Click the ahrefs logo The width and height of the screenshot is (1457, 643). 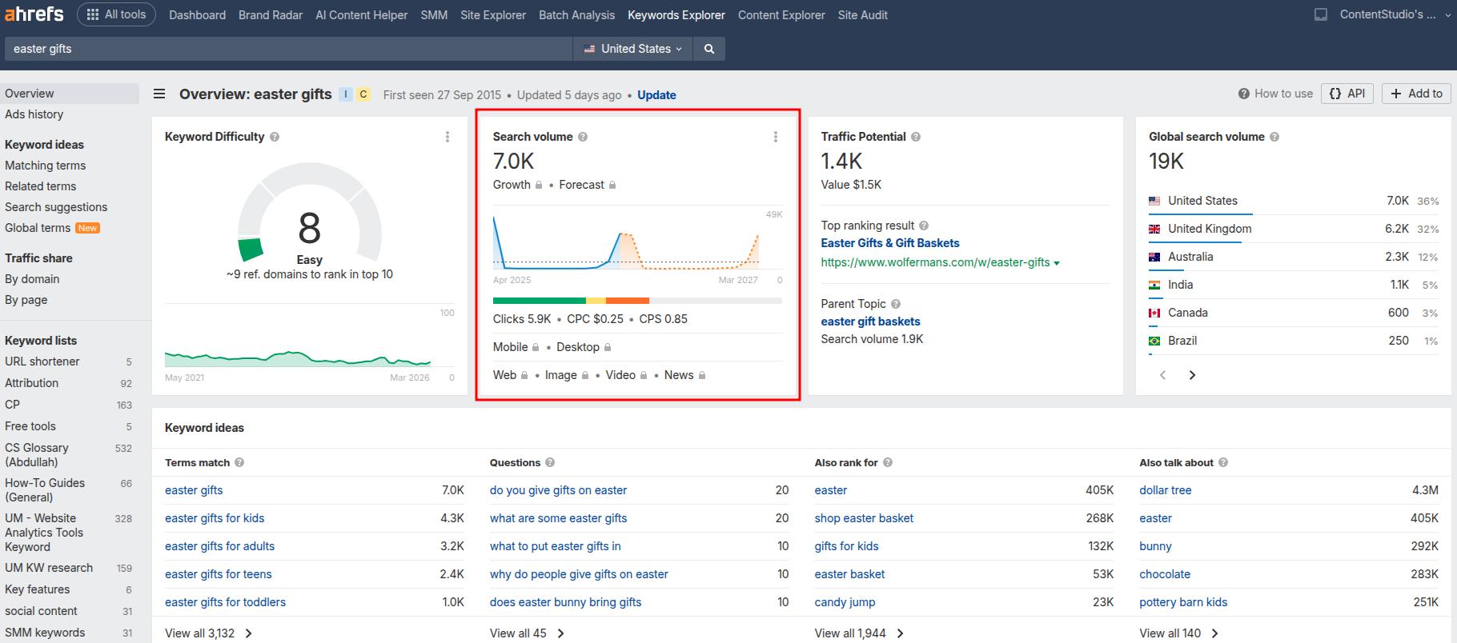point(34,14)
